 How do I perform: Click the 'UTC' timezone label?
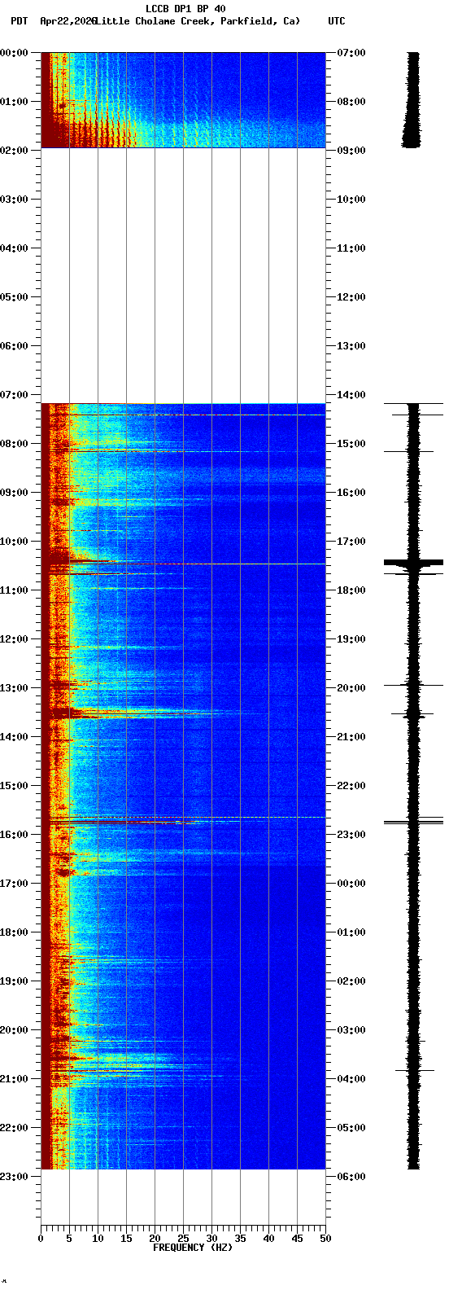click(x=337, y=21)
